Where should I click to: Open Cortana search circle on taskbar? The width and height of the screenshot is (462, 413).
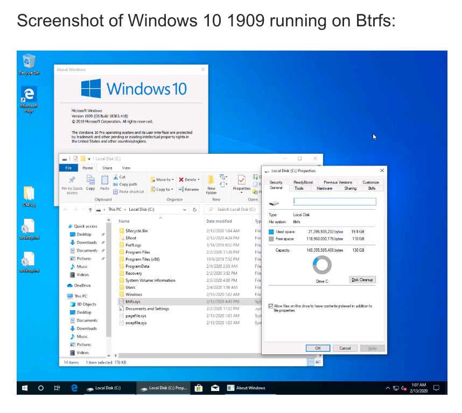(x=41, y=388)
